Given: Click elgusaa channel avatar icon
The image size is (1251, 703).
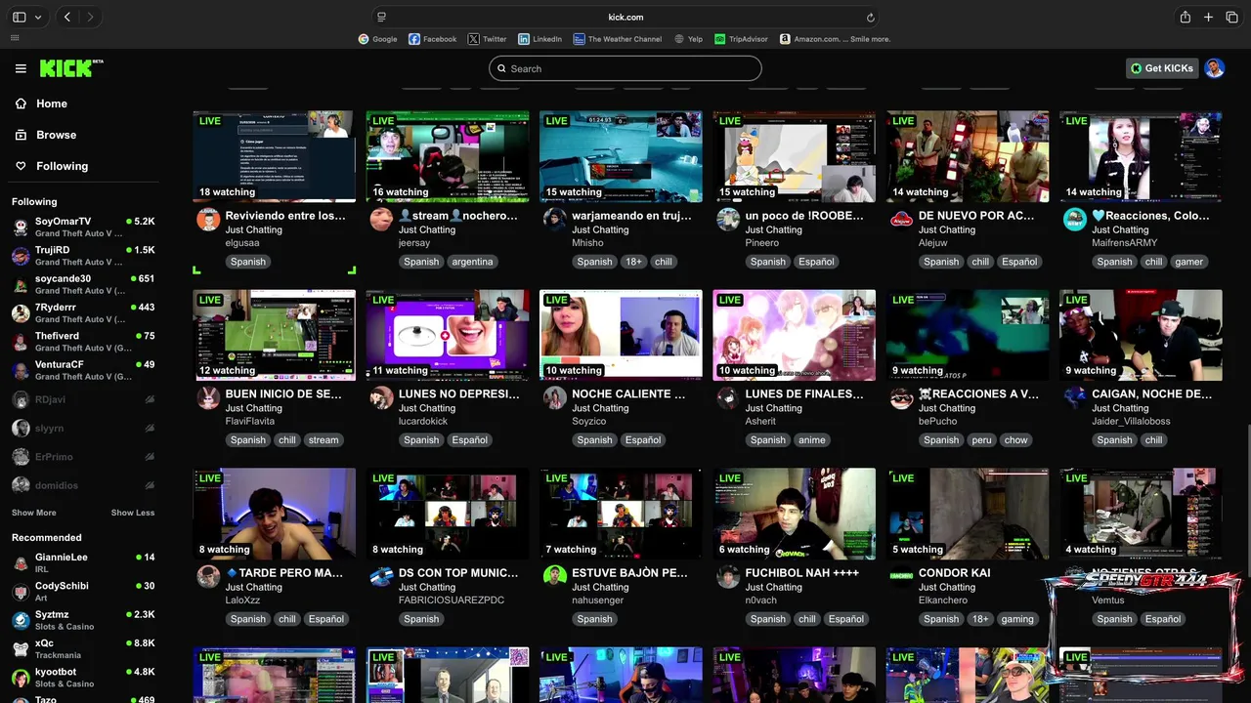Looking at the screenshot, I should click(208, 219).
